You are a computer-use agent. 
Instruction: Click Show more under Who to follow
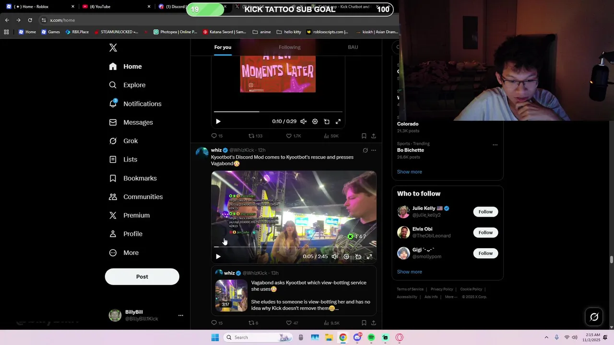point(410,272)
